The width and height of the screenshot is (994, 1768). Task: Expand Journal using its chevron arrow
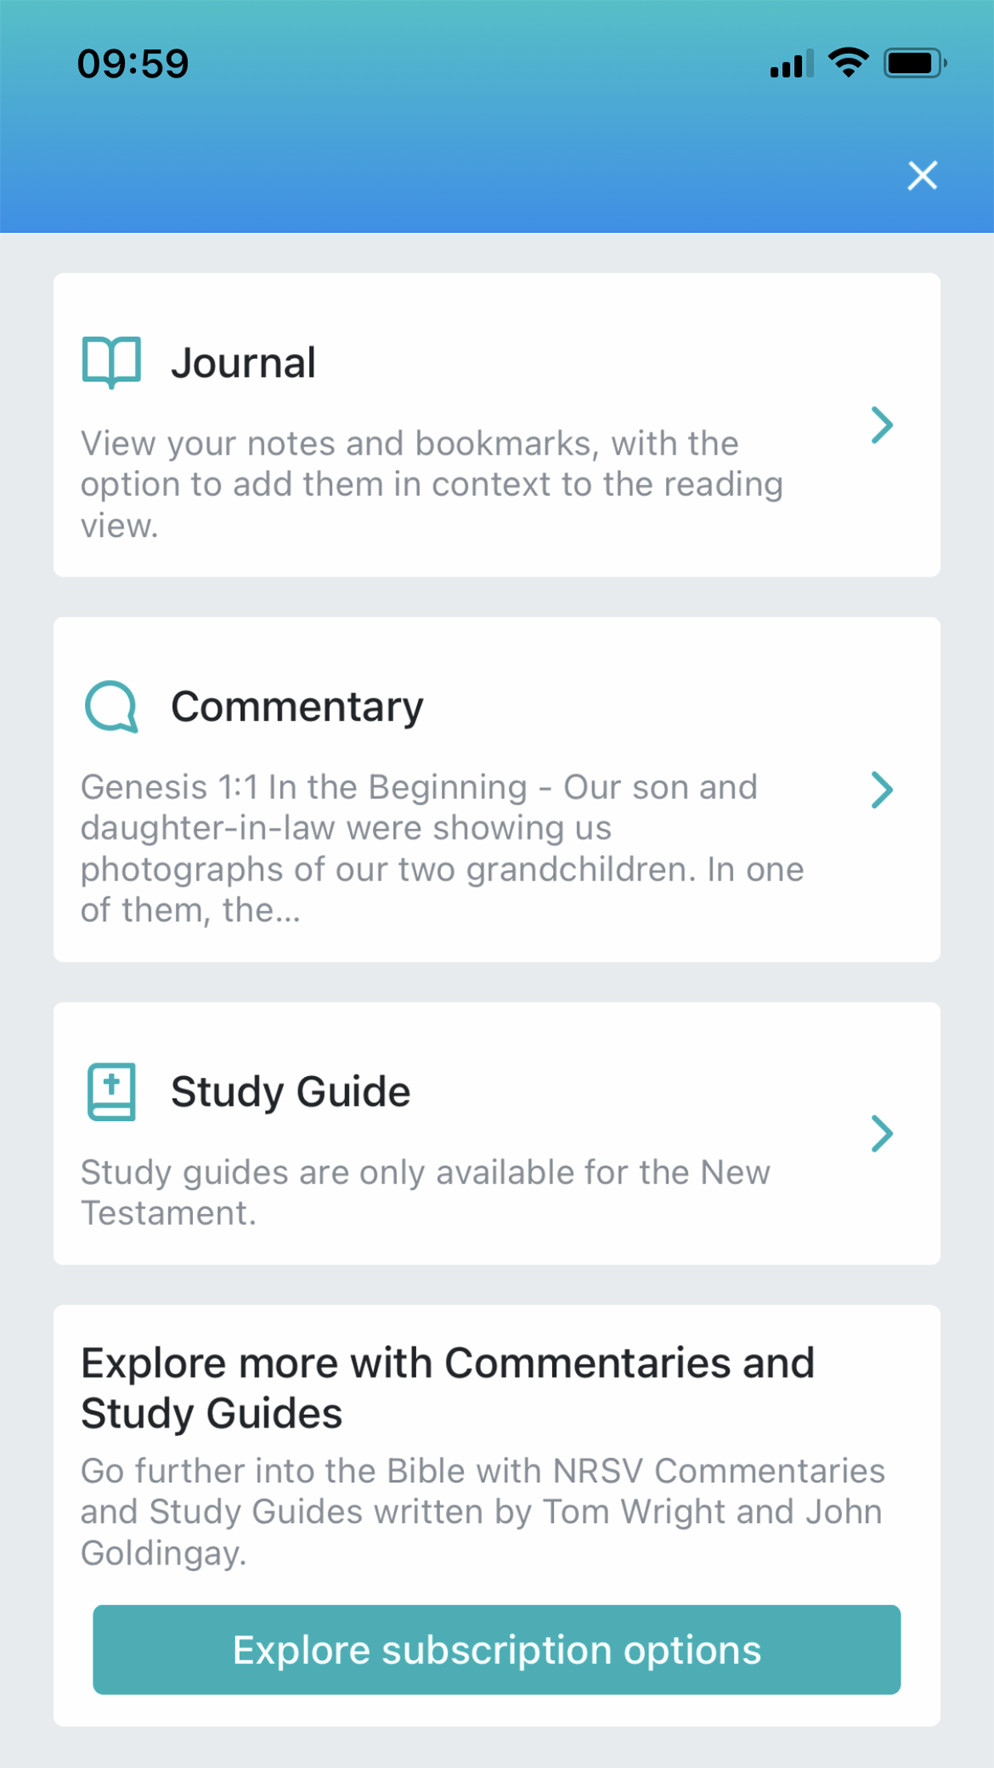click(882, 425)
